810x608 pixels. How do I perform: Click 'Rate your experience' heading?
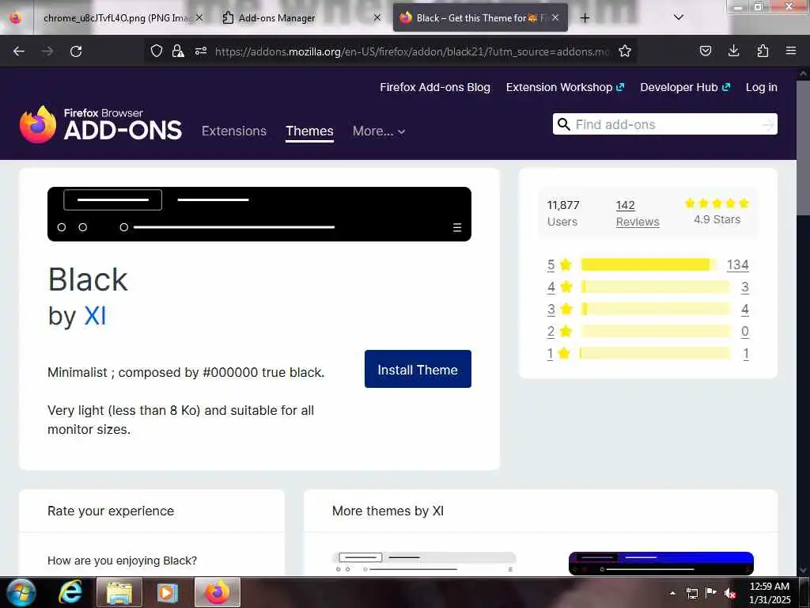coord(111,511)
